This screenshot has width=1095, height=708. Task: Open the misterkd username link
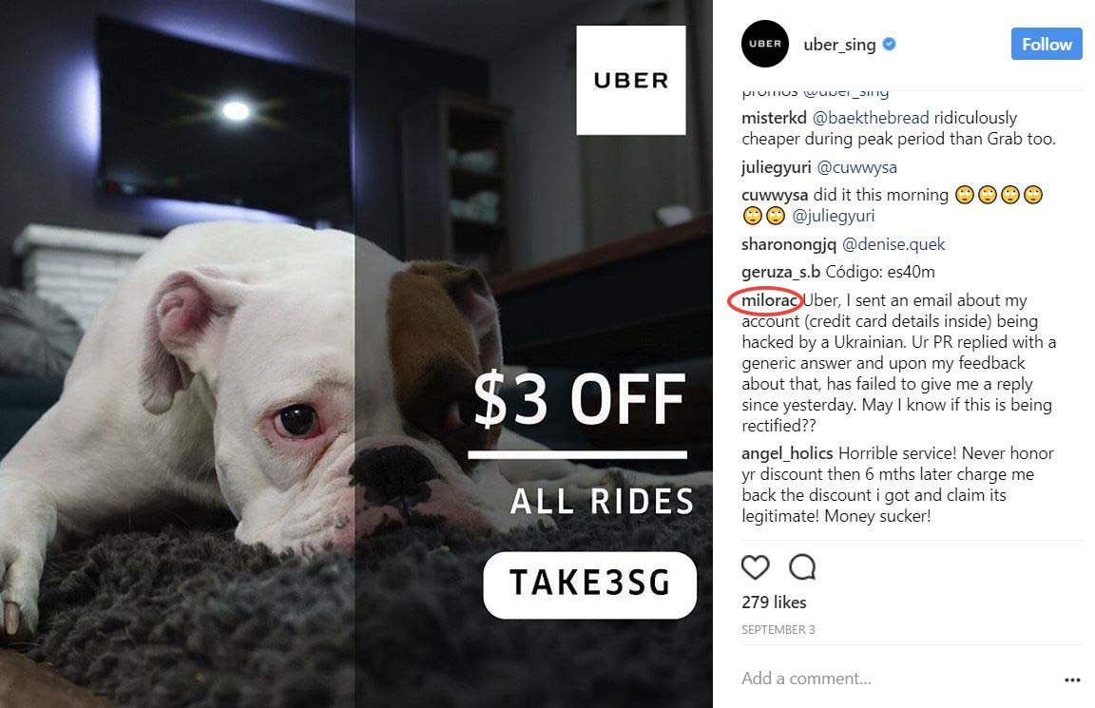(x=774, y=117)
